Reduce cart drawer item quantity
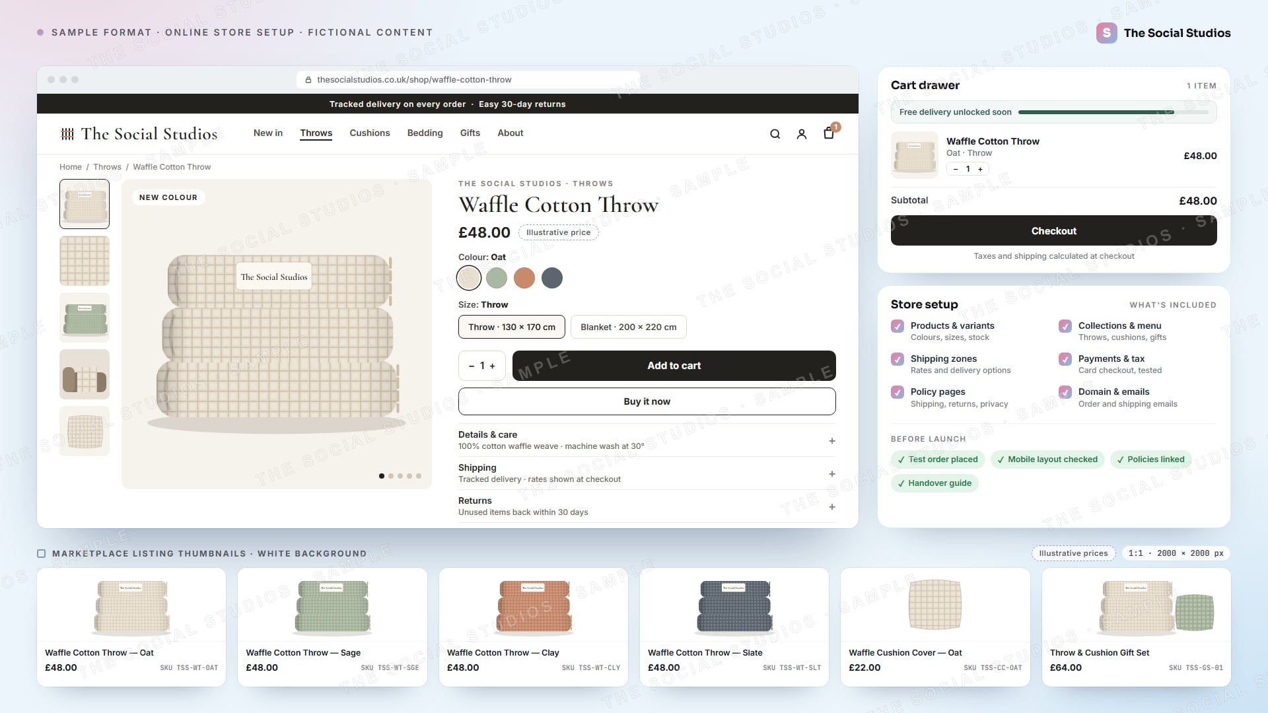1268x713 pixels. coord(955,169)
